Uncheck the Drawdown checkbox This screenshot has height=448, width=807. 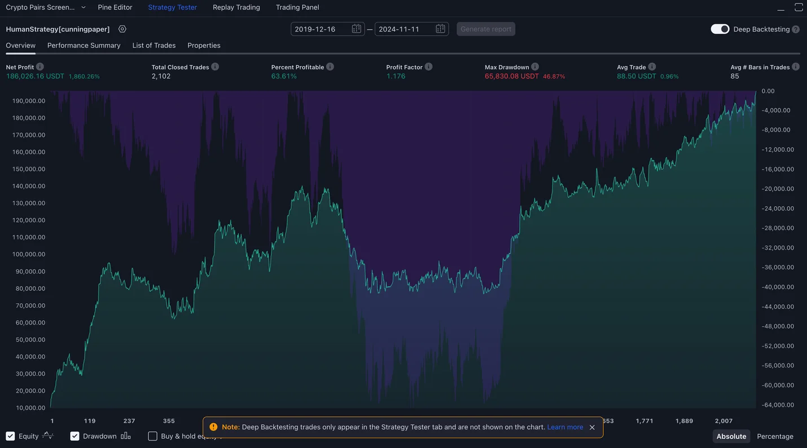[x=74, y=436]
